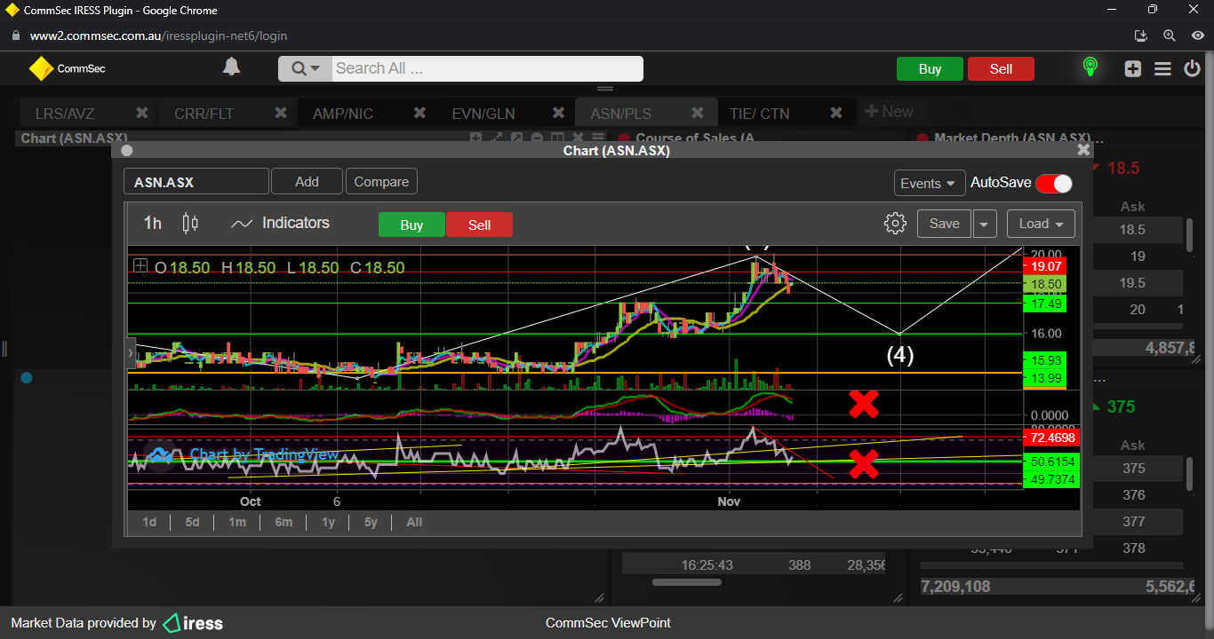Toggle the AutoSave switch off
Viewport: 1214px width, 639px height.
click(x=1053, y=183)
